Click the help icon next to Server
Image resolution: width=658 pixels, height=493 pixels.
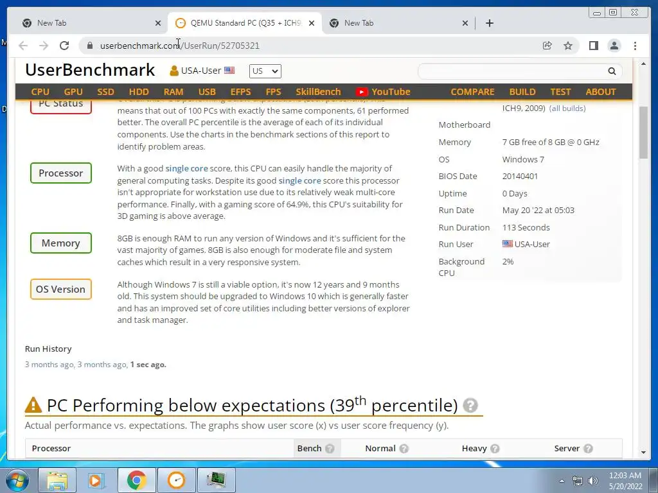589,449
